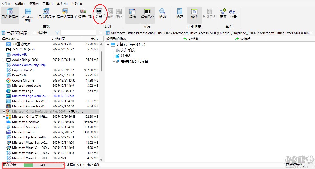
Task: Expand Microsoft Office 专业增 entry
Action: [x=4, y=117]
